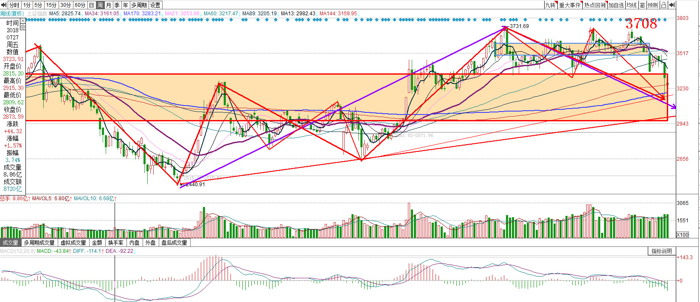This screenshot has width=700, height=302.
Task: Collapse the left panel with the arrow icon
Action: (x=4, y=5)
